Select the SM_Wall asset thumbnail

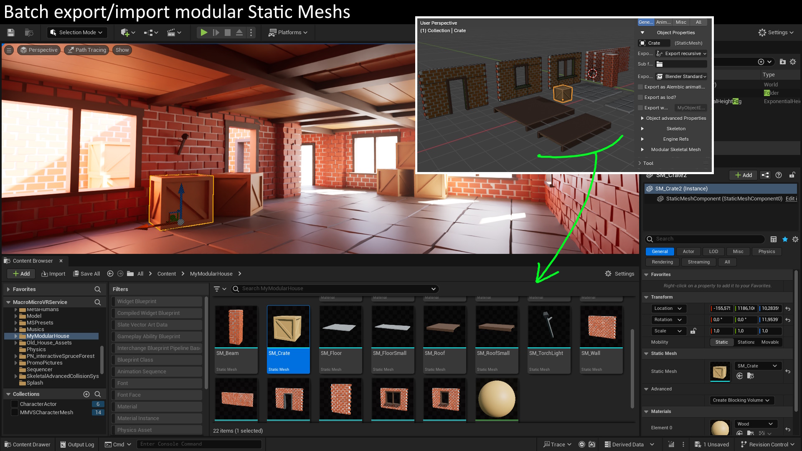(x=601, y=327)
